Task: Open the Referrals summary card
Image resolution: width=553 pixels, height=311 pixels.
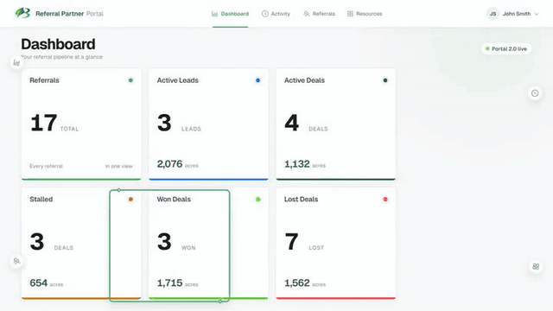Action: coord(81,124)
